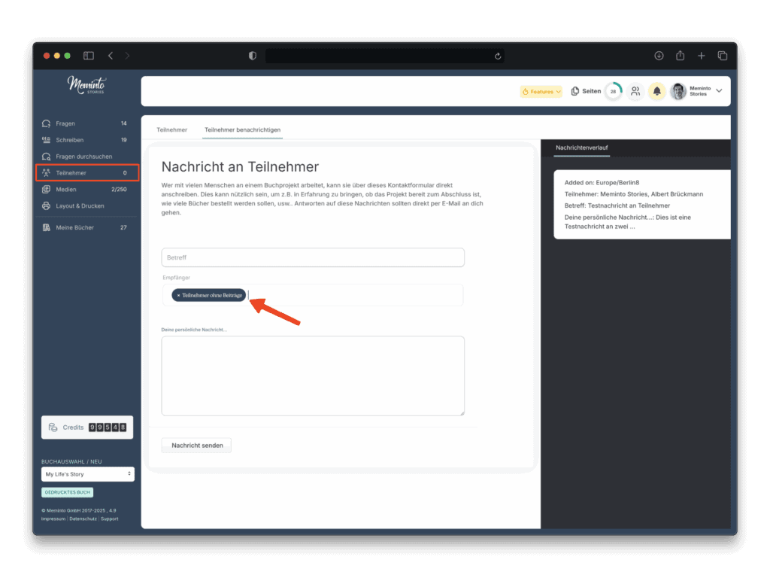The image size is (770, 578).
Task: Click the personal message text area
Action: pyautogui.click(x=313, y=376)
